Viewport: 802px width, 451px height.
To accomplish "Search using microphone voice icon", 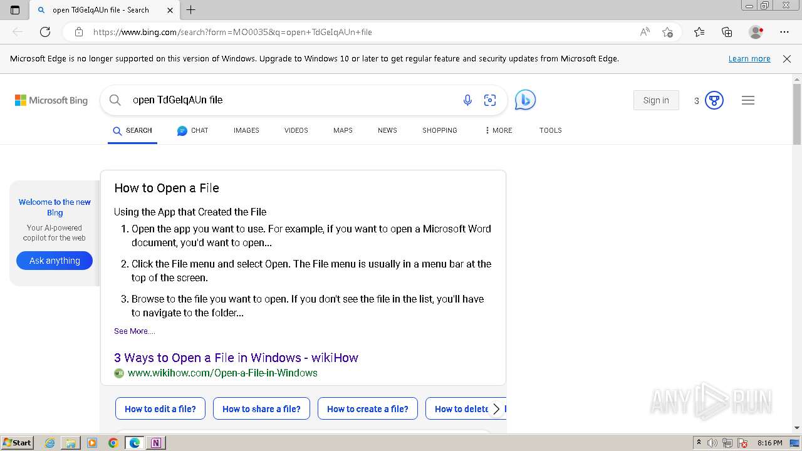I will (x=467, y=100).
